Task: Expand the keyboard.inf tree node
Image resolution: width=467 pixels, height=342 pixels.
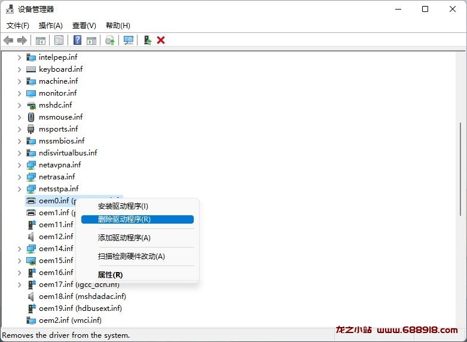Action: pos(19,69)
